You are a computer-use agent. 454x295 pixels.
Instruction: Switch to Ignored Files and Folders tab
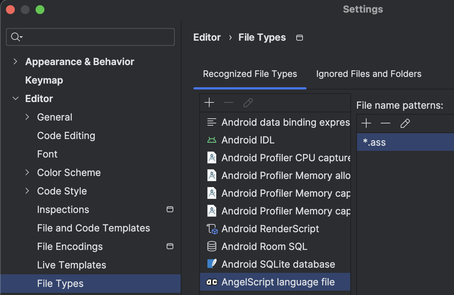[x=369, y=74]
